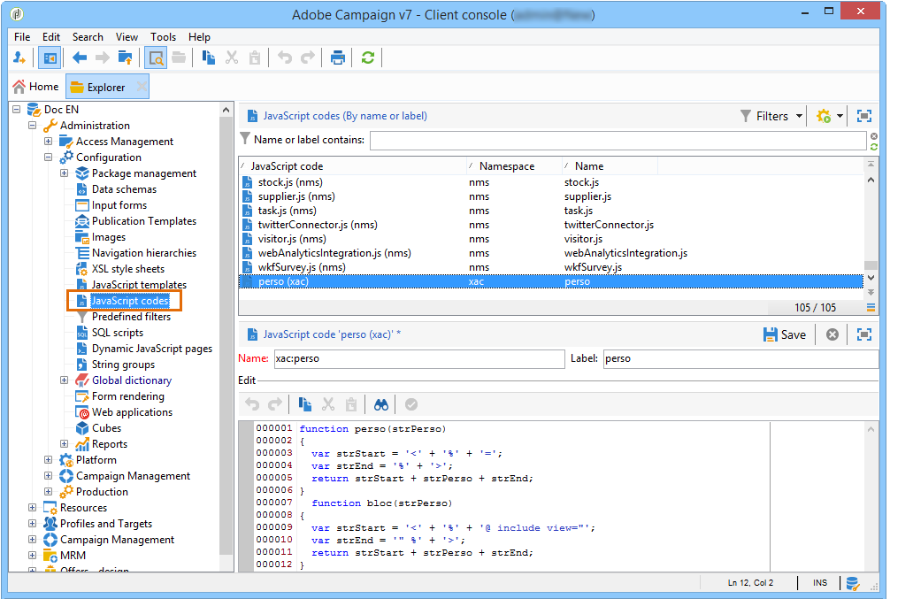Click the blue back navigation arrow
Screen dimensions: 913x599
[x=80, y=58]
